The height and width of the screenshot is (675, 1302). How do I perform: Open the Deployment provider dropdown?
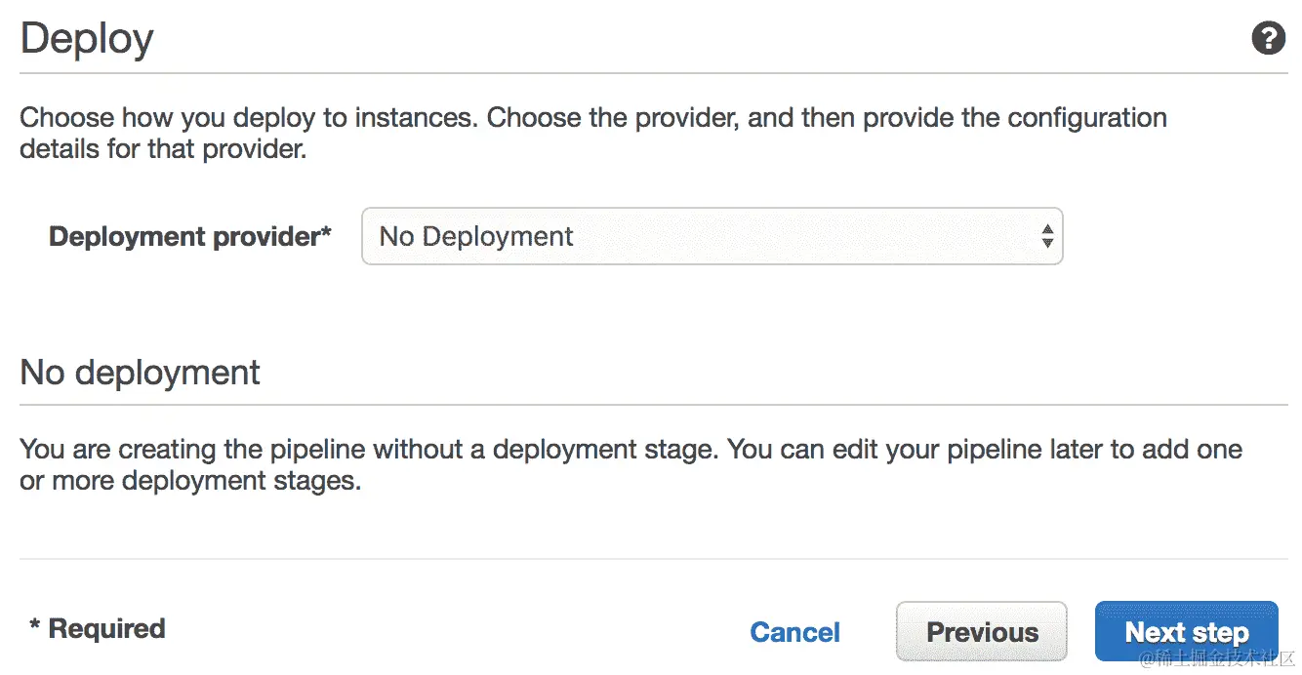pos(711,236)
